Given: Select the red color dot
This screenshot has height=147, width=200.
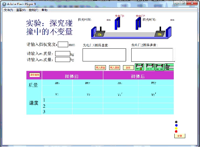Looking at the screenshot, I should coord(176,131).
